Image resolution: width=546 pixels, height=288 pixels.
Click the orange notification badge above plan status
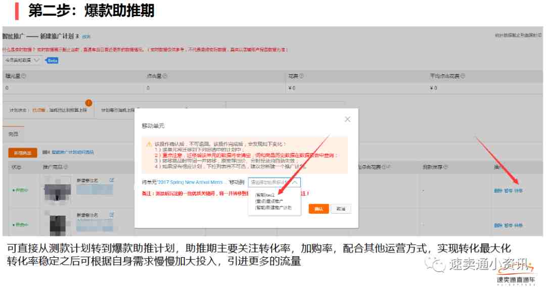click(88, 103)
